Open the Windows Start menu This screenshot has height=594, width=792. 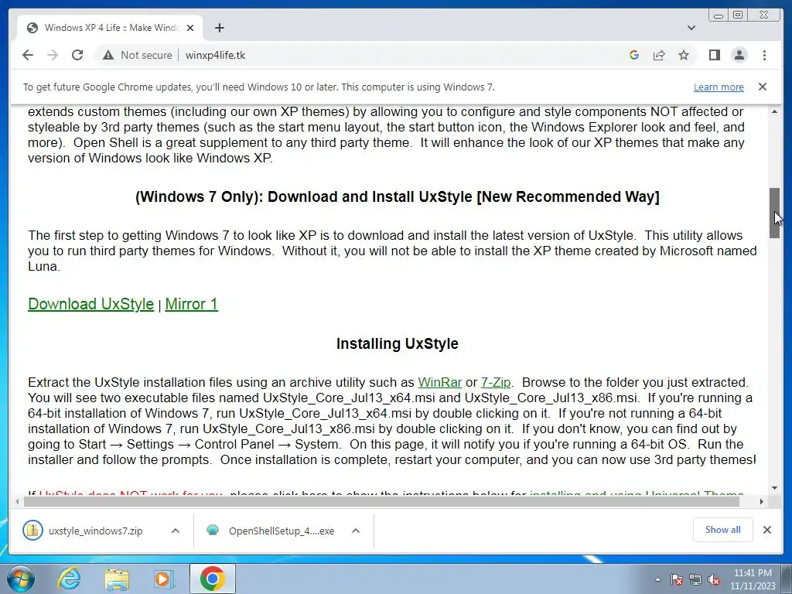(x=21, y=579)
